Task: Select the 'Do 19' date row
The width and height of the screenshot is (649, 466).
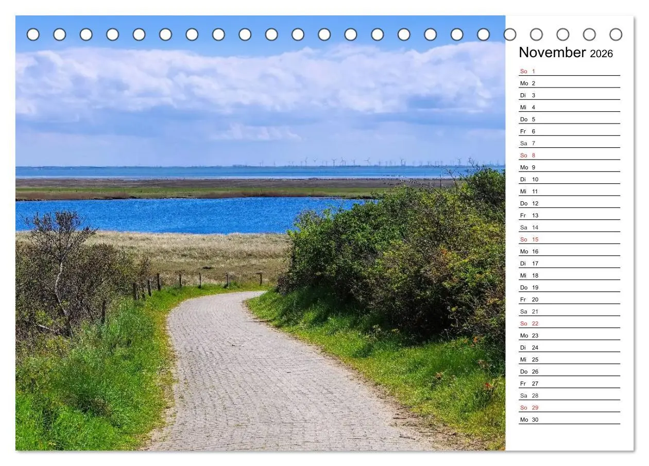Action: [x=569, y=287]
